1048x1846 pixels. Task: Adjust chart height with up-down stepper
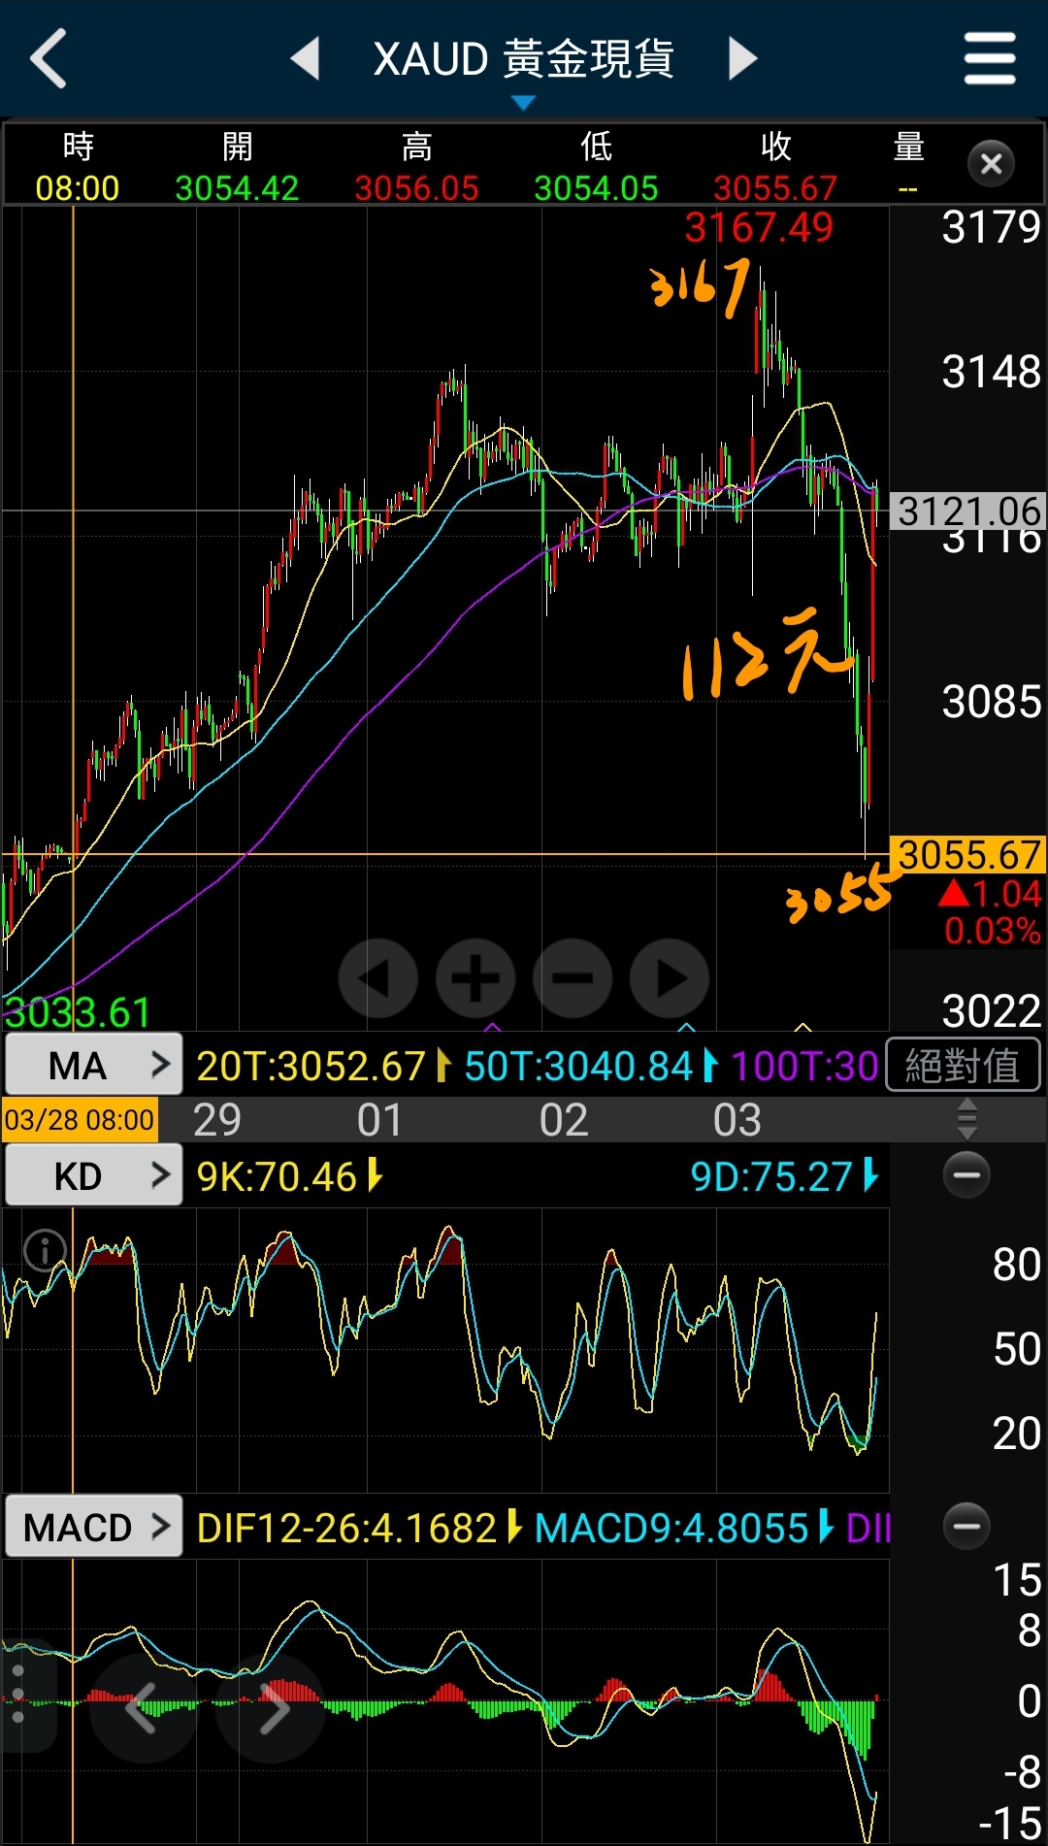pos(966,1120)
